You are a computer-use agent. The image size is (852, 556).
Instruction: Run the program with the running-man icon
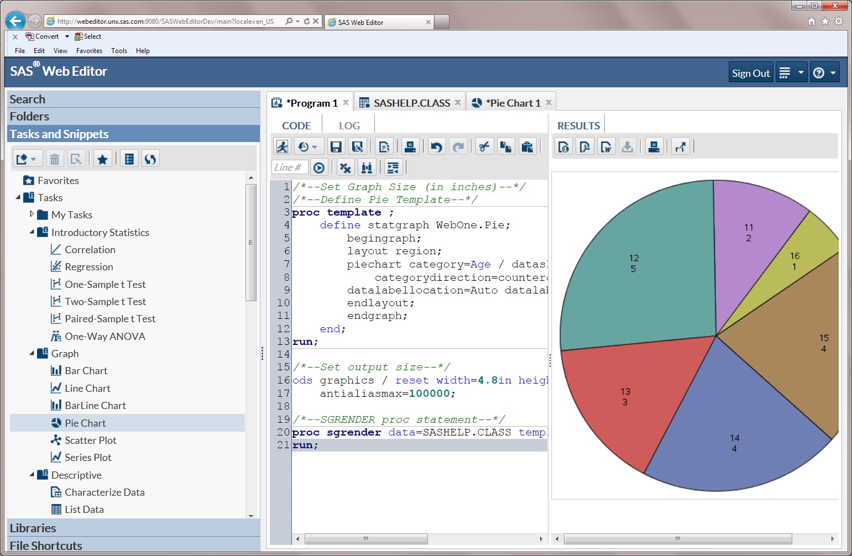tap(282, 146)
